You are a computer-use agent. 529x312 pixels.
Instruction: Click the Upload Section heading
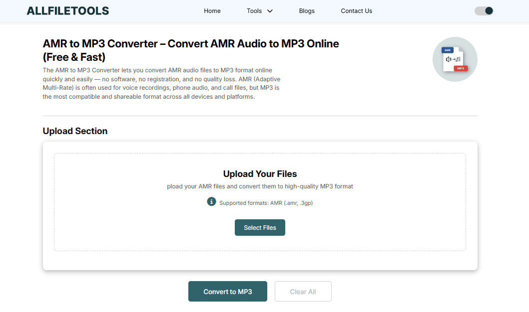[75, 131]
